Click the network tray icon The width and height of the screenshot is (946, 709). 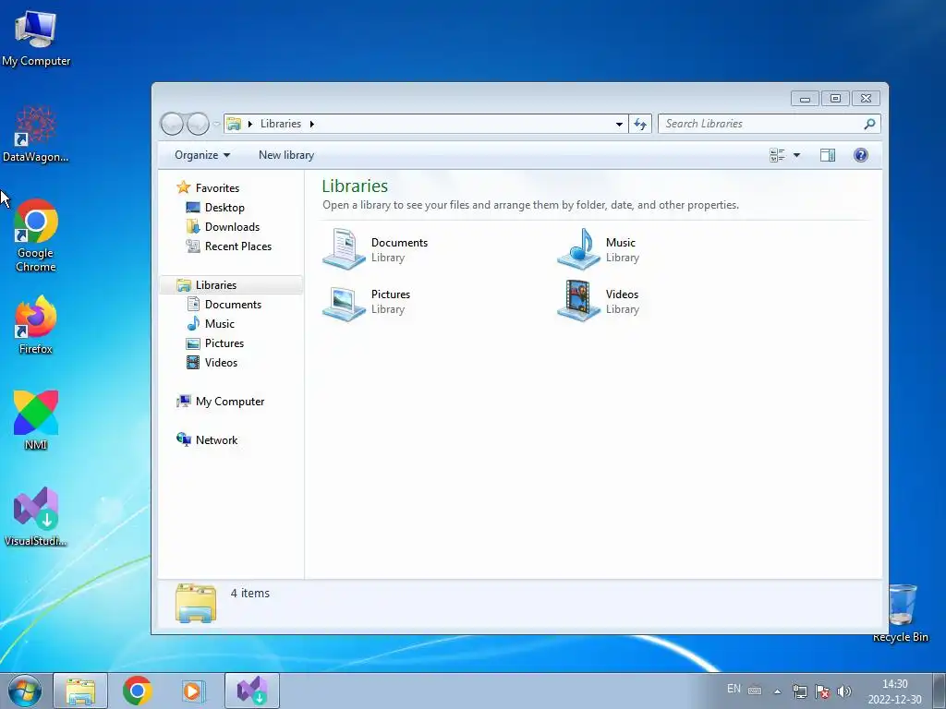(800, 691)
